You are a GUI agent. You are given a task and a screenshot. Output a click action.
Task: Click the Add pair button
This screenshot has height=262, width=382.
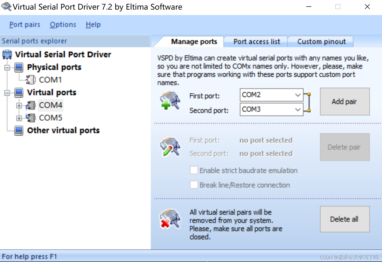345,102
